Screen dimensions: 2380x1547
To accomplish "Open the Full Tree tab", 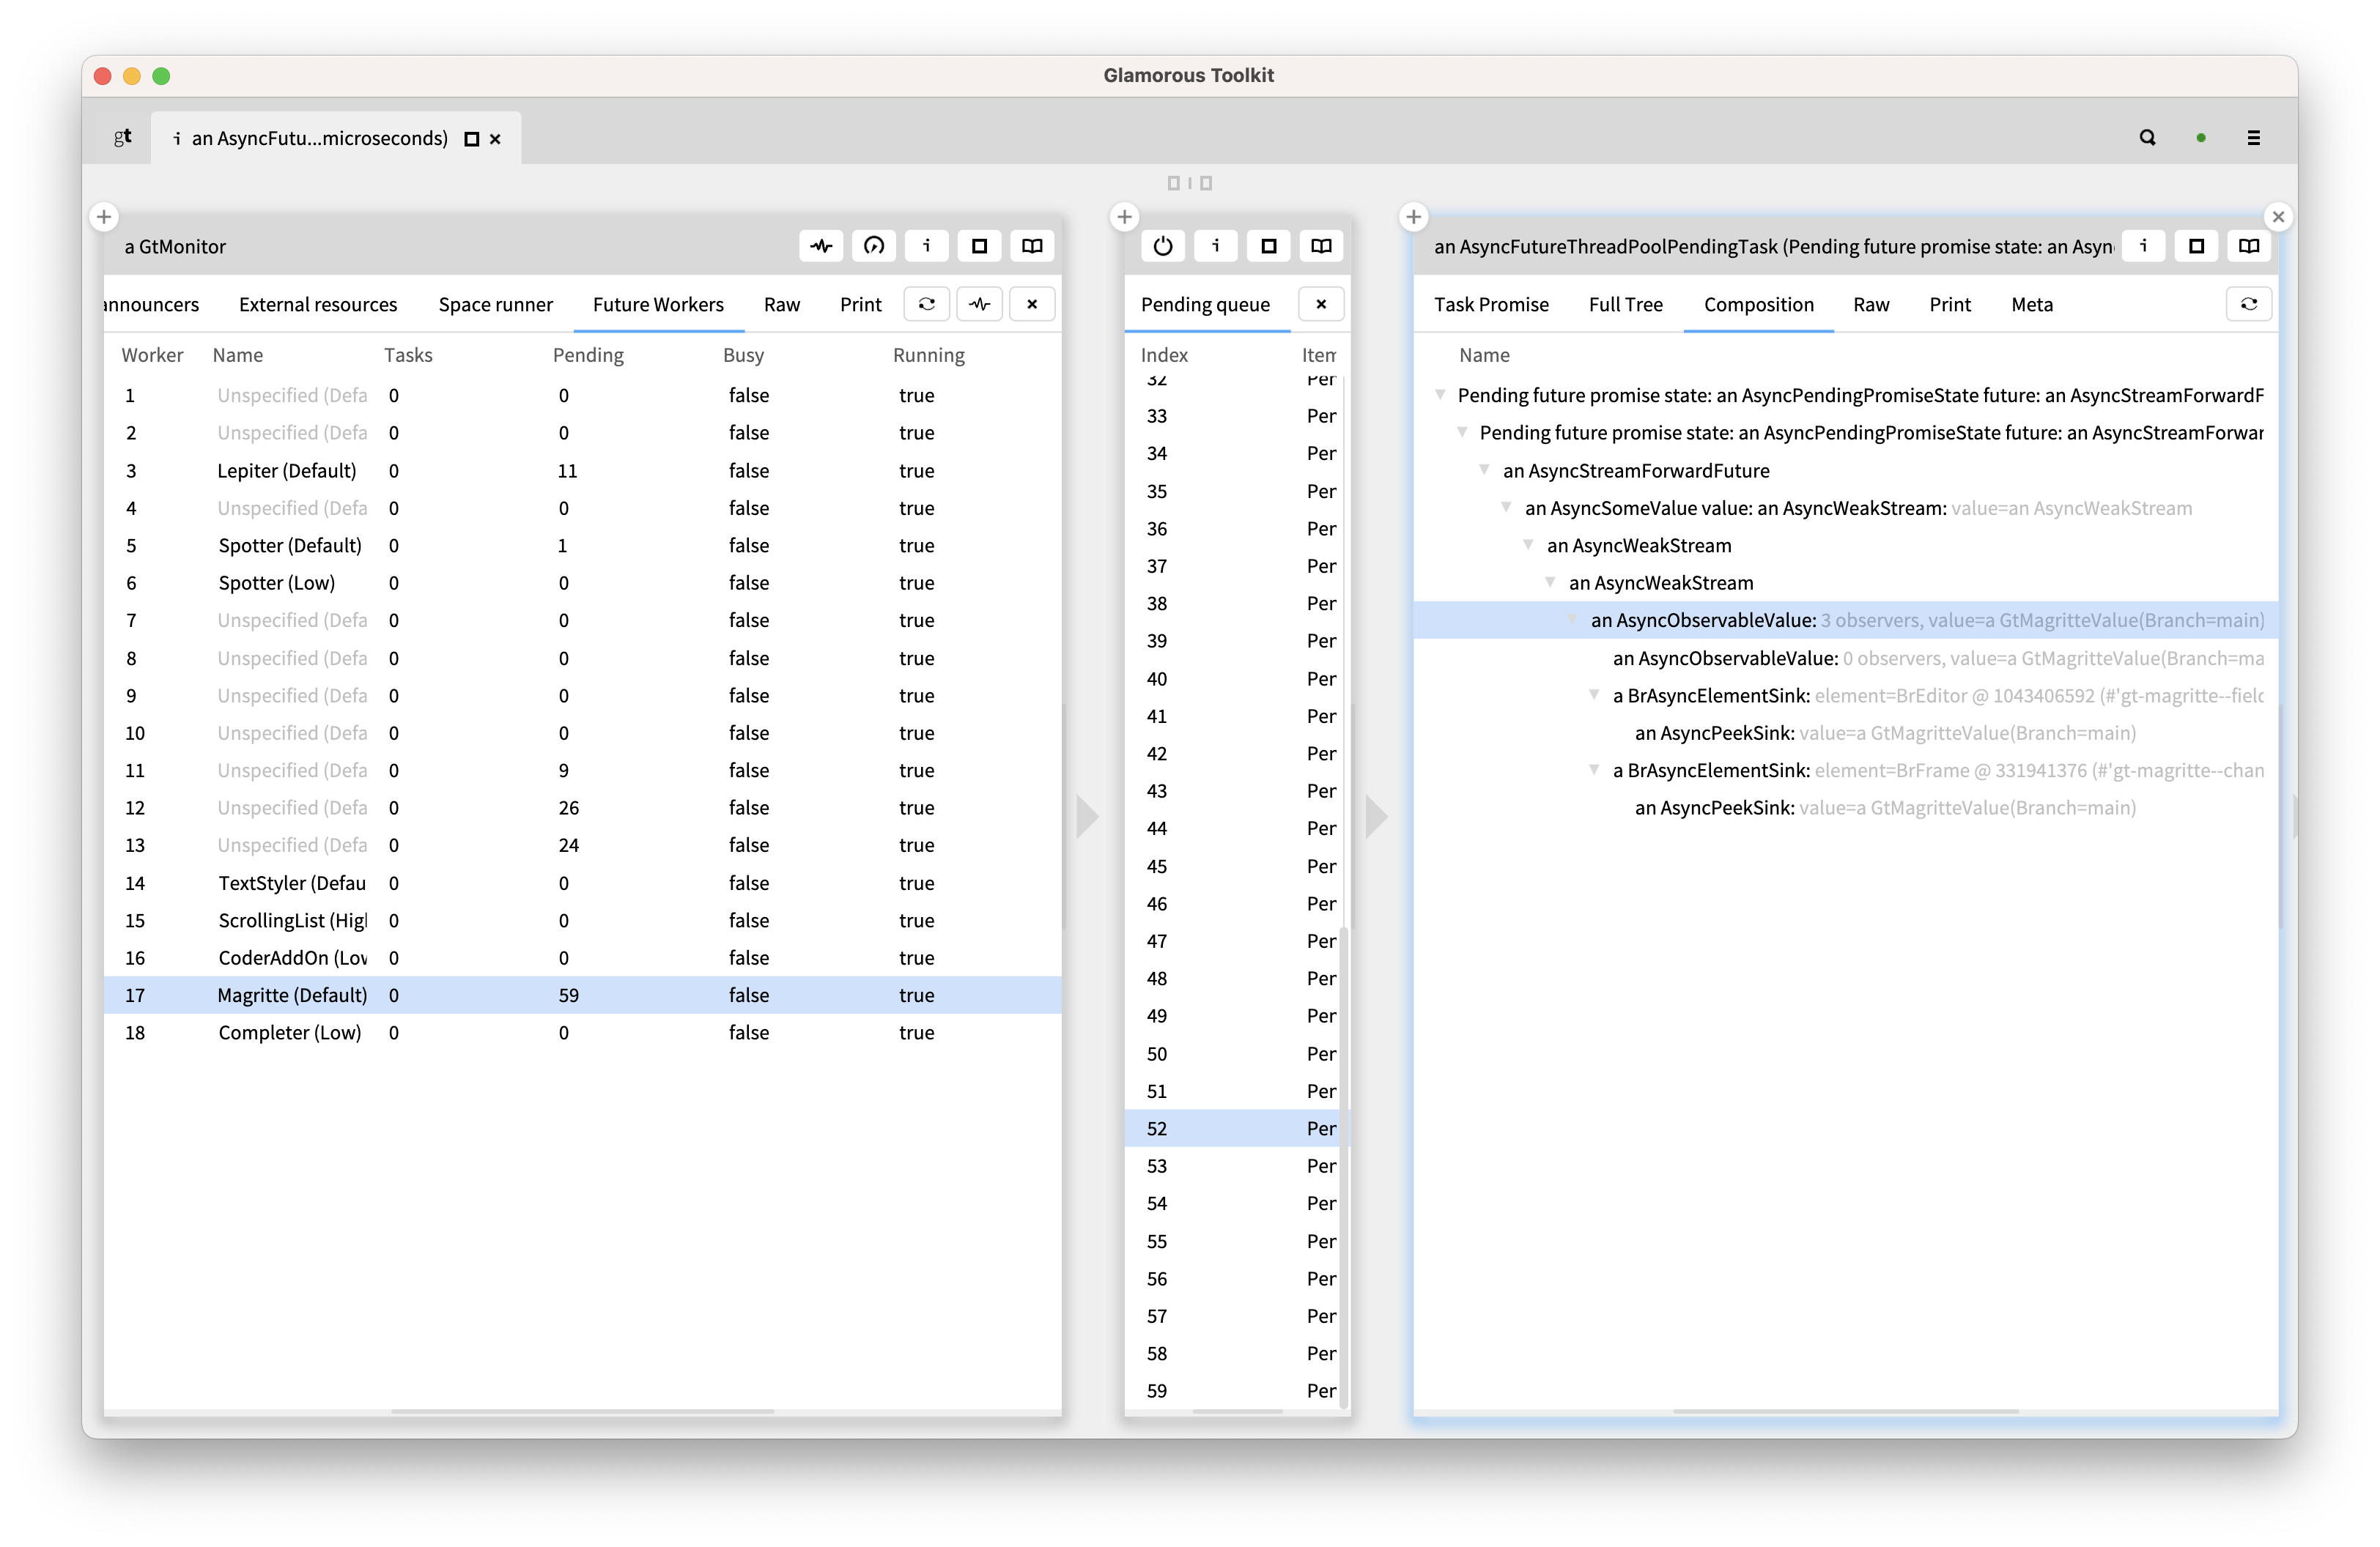I will click(1625, 305).
